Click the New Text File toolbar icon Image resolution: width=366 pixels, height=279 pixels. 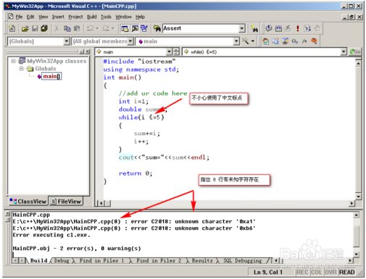12,28
